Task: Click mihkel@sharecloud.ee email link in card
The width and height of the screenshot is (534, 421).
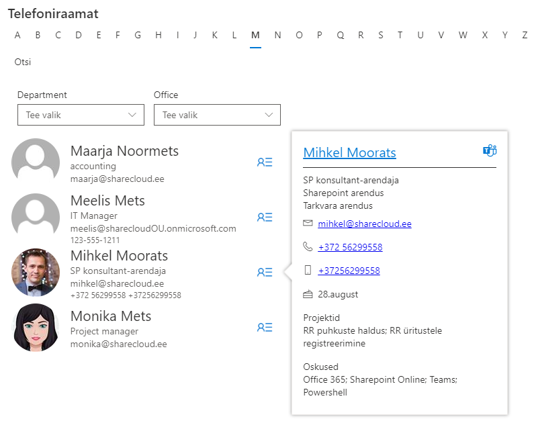Action: click(365, 224)
